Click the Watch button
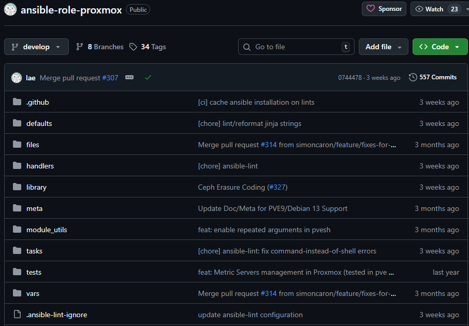 [x=429, y=9]
